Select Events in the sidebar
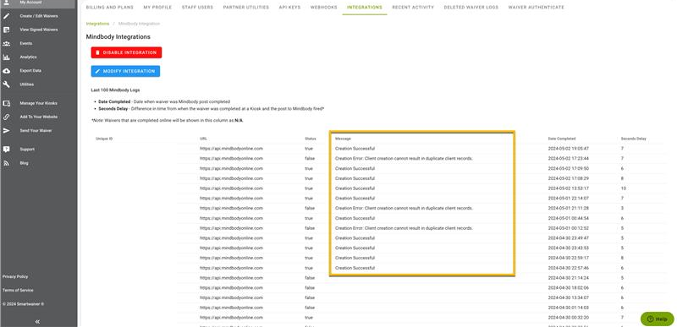 (26, 43)
